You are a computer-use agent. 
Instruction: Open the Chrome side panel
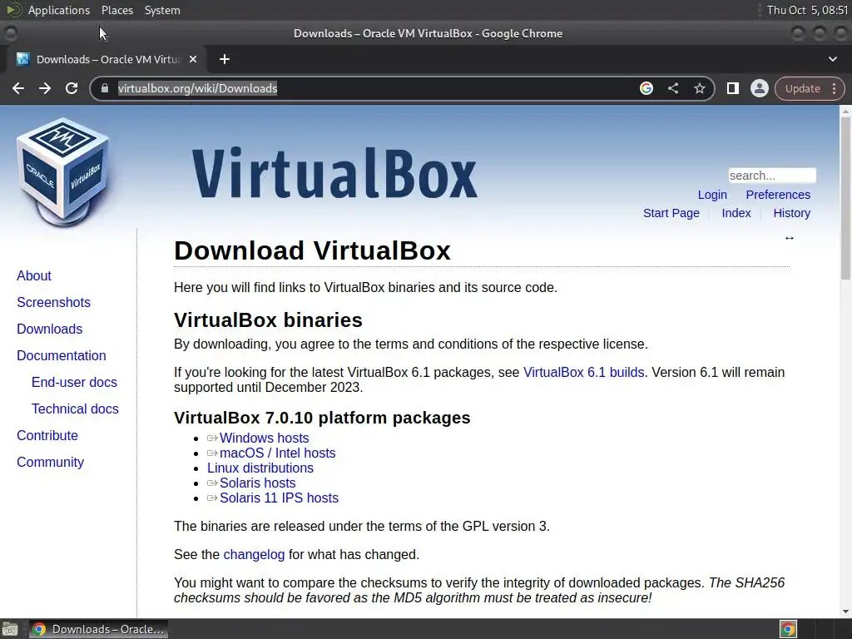click(732, 88)
